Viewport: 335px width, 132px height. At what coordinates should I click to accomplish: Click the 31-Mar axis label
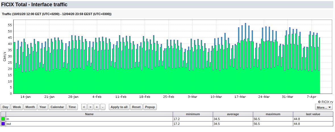coord(288,97)
